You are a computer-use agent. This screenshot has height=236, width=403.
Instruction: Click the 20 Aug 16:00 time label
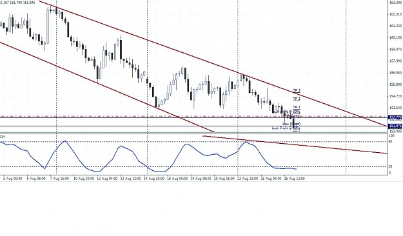(224, 178)
